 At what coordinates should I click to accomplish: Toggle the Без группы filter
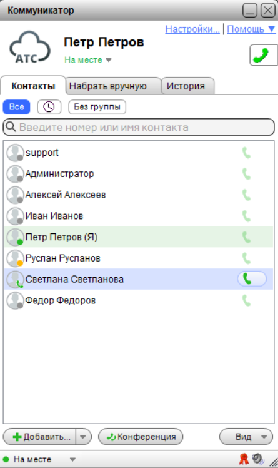[97, 107]
